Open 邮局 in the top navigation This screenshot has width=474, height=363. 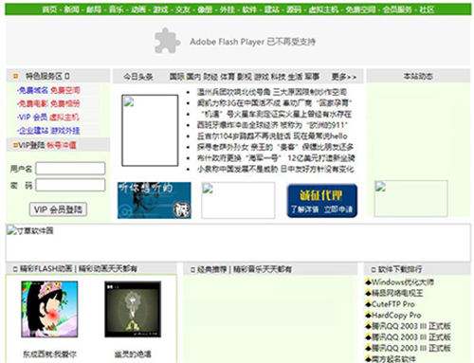point(94,9)
